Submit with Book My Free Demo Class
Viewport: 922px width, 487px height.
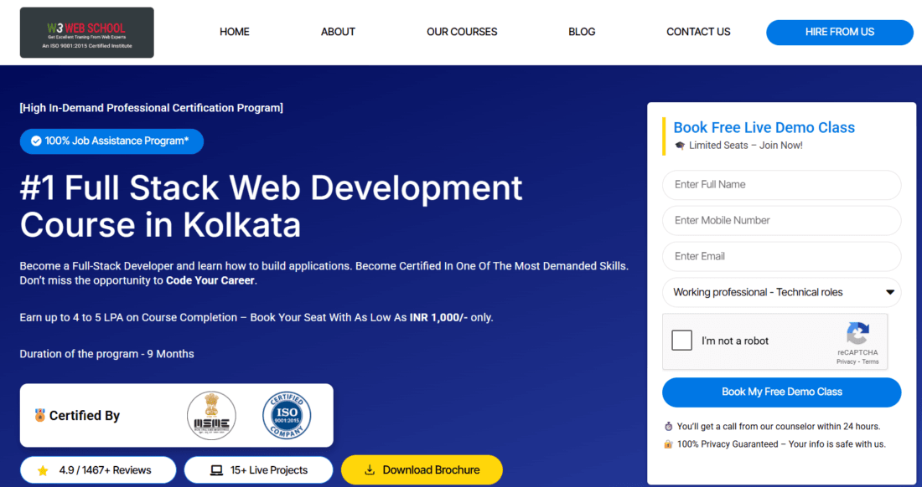point(781,392)
